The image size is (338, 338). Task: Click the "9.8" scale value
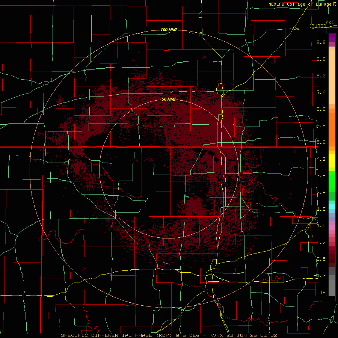tap(321, 42)
